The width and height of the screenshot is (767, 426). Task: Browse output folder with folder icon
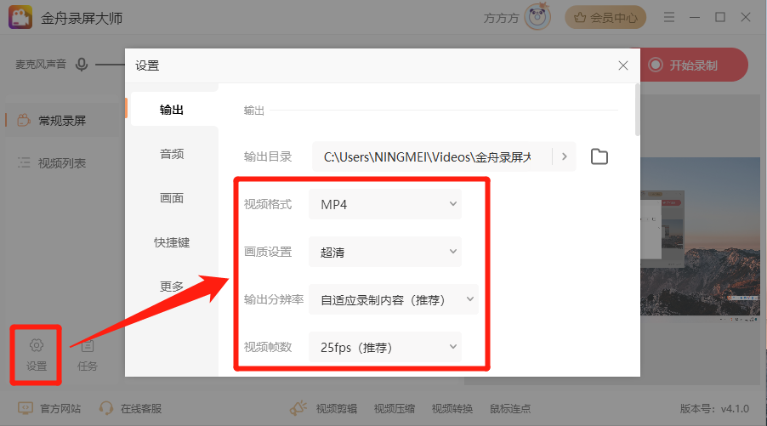[599, 156]
